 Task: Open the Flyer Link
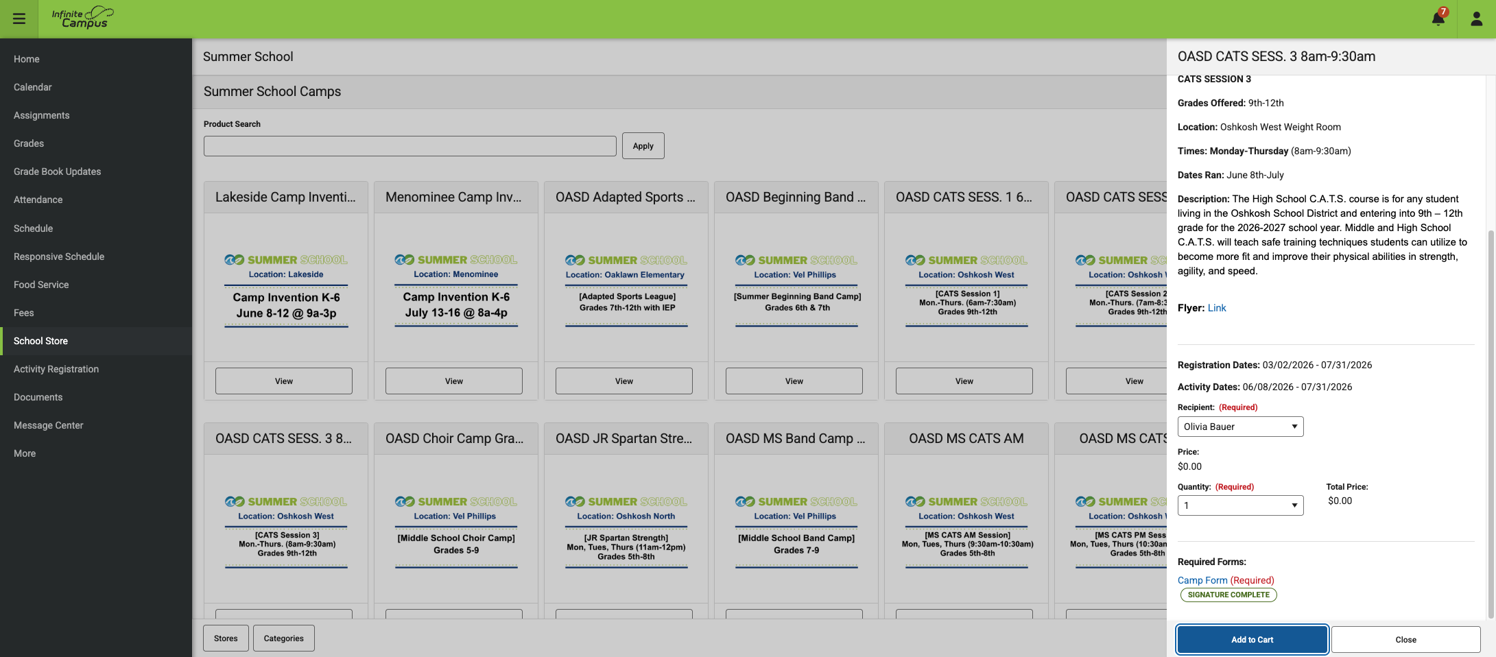coord(1217,308)
